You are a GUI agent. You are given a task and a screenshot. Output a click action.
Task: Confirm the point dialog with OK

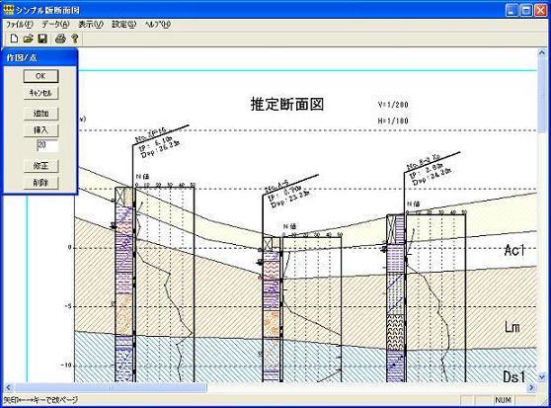tap(40, 76)
